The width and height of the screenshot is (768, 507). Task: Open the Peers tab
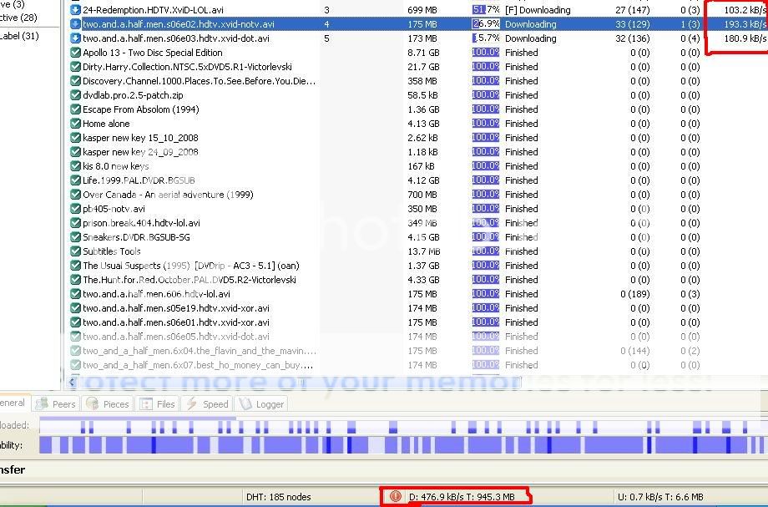tap(57, 404)
